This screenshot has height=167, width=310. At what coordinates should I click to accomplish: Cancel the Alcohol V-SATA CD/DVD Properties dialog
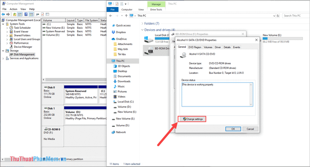(x=250, y=129)
